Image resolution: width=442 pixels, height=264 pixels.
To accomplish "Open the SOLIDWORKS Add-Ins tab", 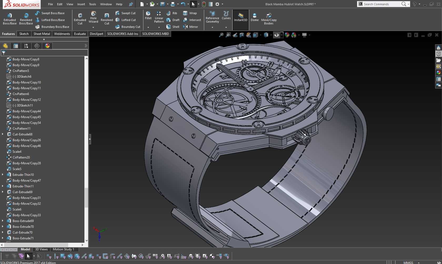I will 123,34.
